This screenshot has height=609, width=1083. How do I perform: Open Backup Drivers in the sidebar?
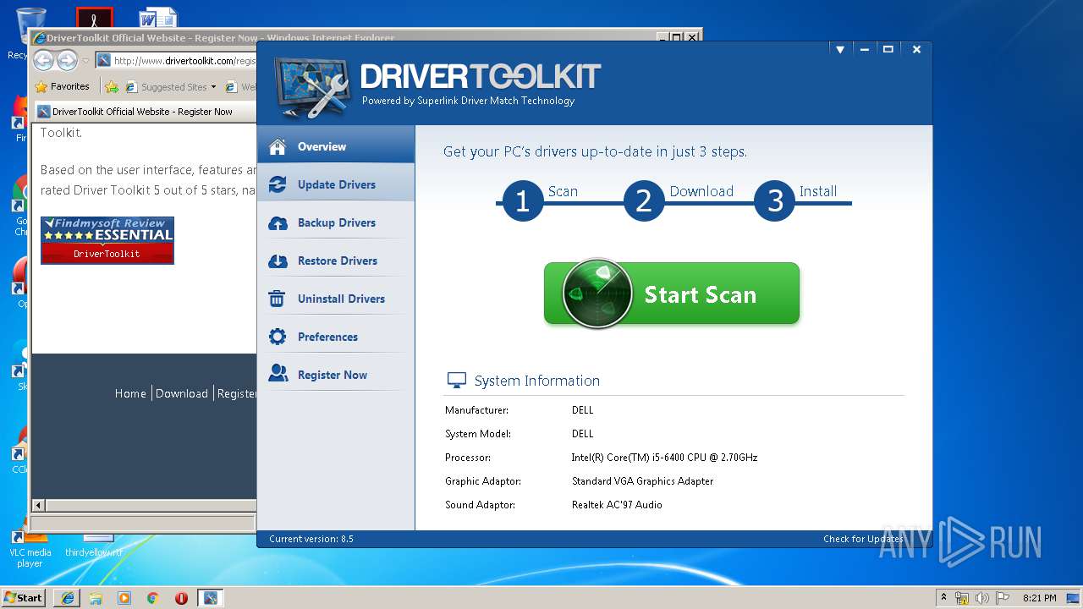coord(336,222)
